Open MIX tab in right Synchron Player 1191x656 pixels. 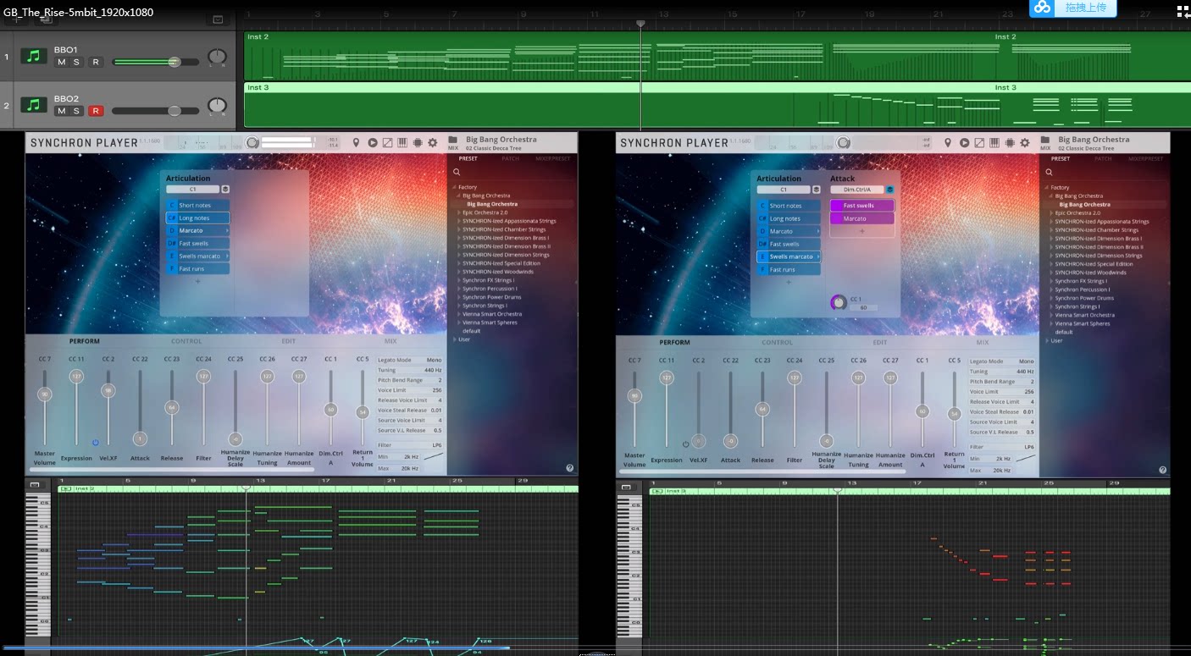click(983, 342)
